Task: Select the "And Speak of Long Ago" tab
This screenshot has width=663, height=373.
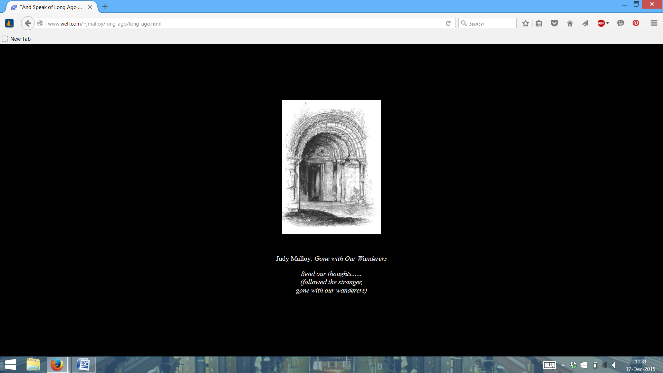Action: point(52,7)
